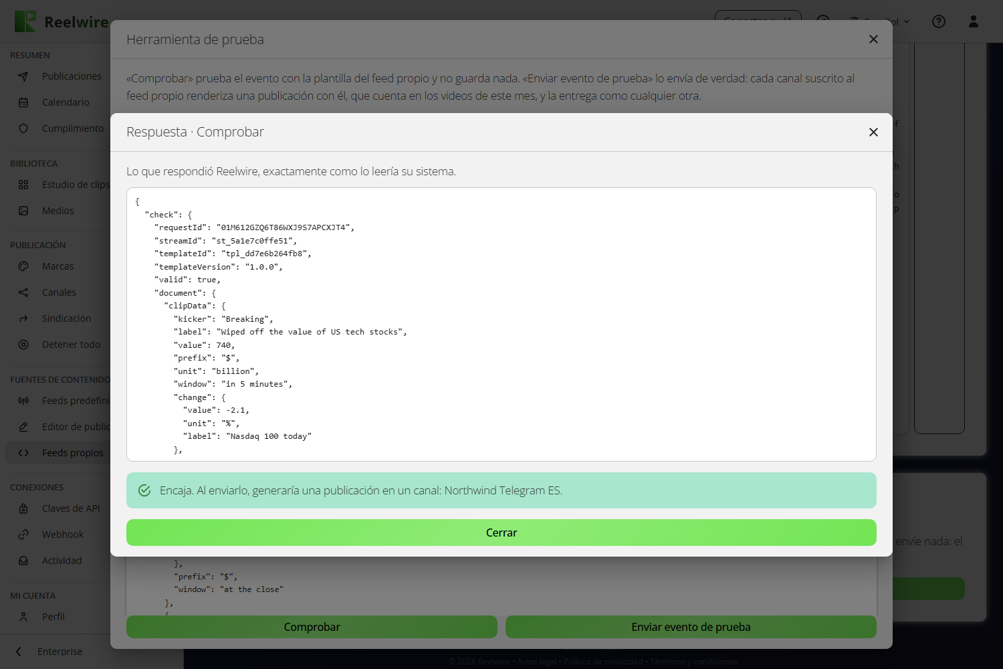The height and width of the screenshot is (669, 1003).
Task: Click the Detener todo stop icon
Action: point(23,345)
